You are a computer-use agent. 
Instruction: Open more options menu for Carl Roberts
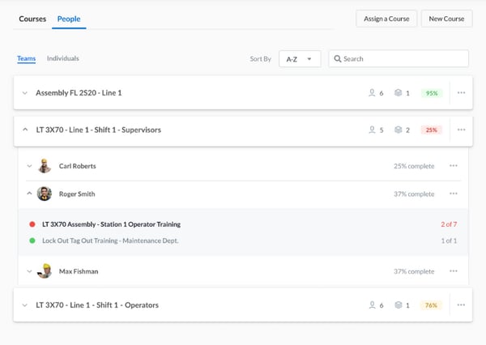tap(454, 166)
